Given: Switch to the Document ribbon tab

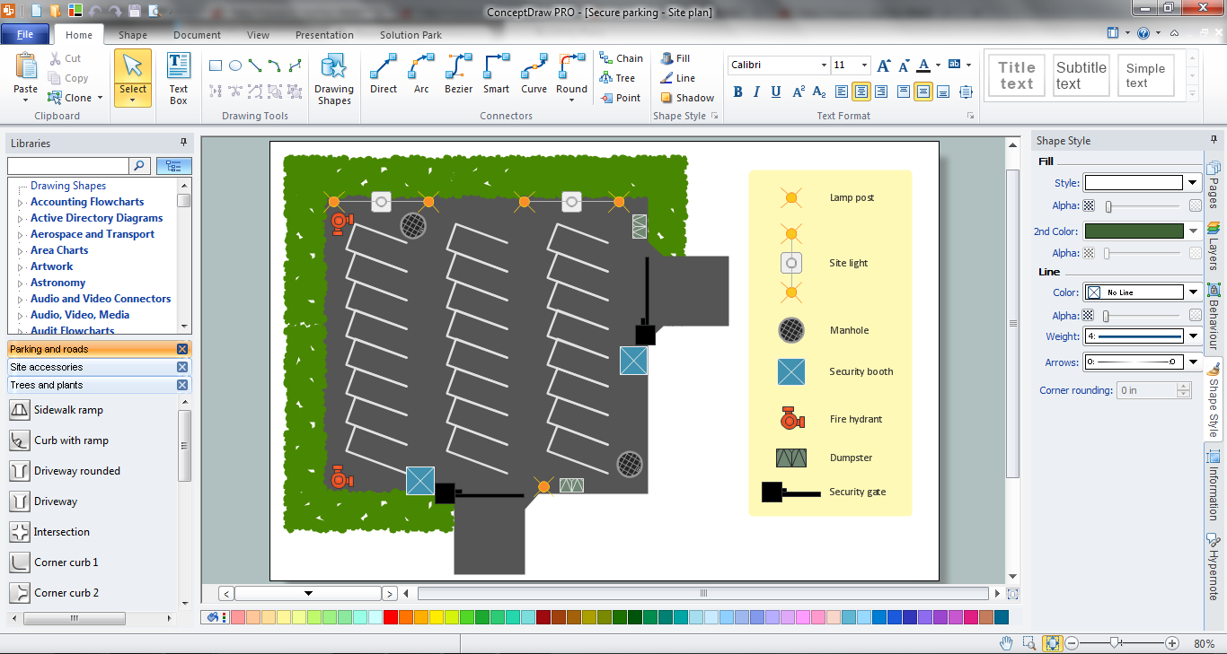Looking at the screenshot, I should (x=197, y=35).
